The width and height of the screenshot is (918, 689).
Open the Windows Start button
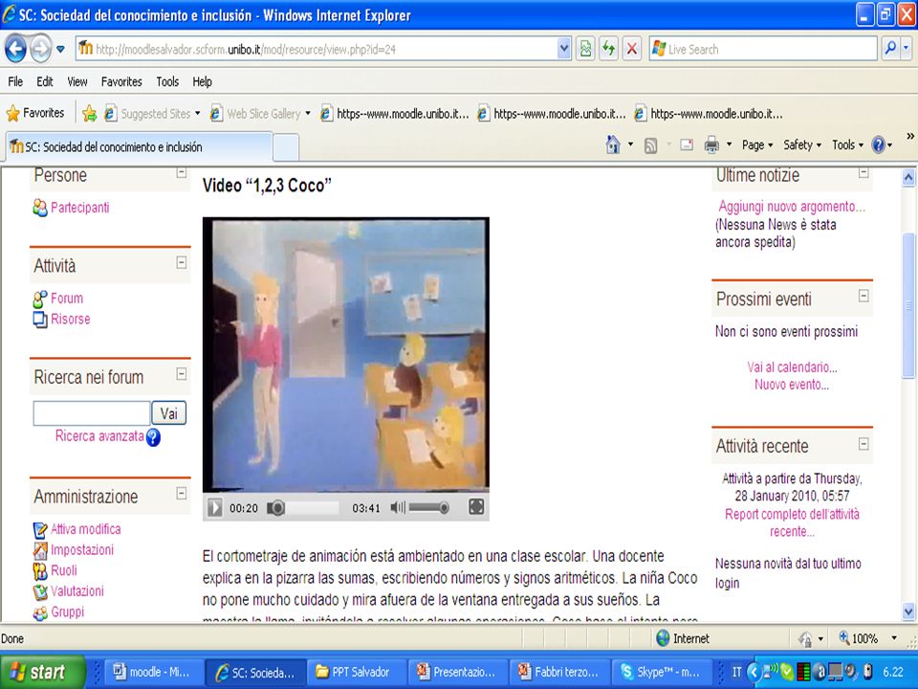point(42,672)
